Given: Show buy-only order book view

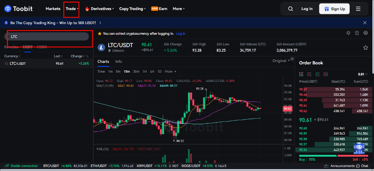Looking at the screenshot, I should click(318, 74).
